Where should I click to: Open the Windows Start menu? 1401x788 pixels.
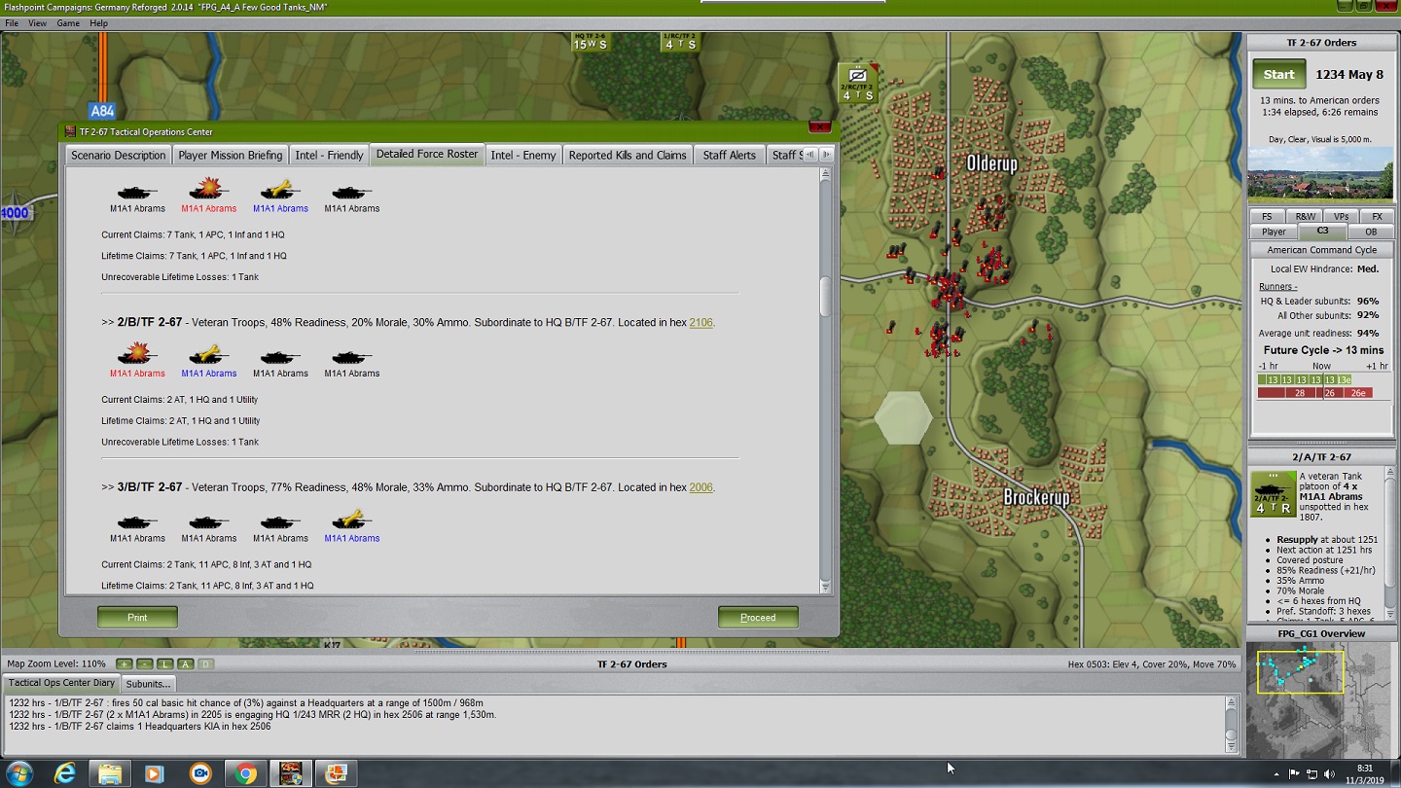[x=18, y=773]
